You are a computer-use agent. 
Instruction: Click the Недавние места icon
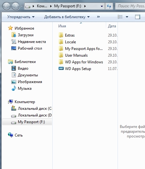point(14,41)
